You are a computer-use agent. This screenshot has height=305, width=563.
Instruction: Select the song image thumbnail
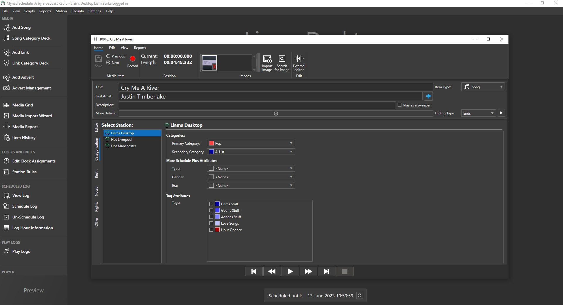point(209,63)
